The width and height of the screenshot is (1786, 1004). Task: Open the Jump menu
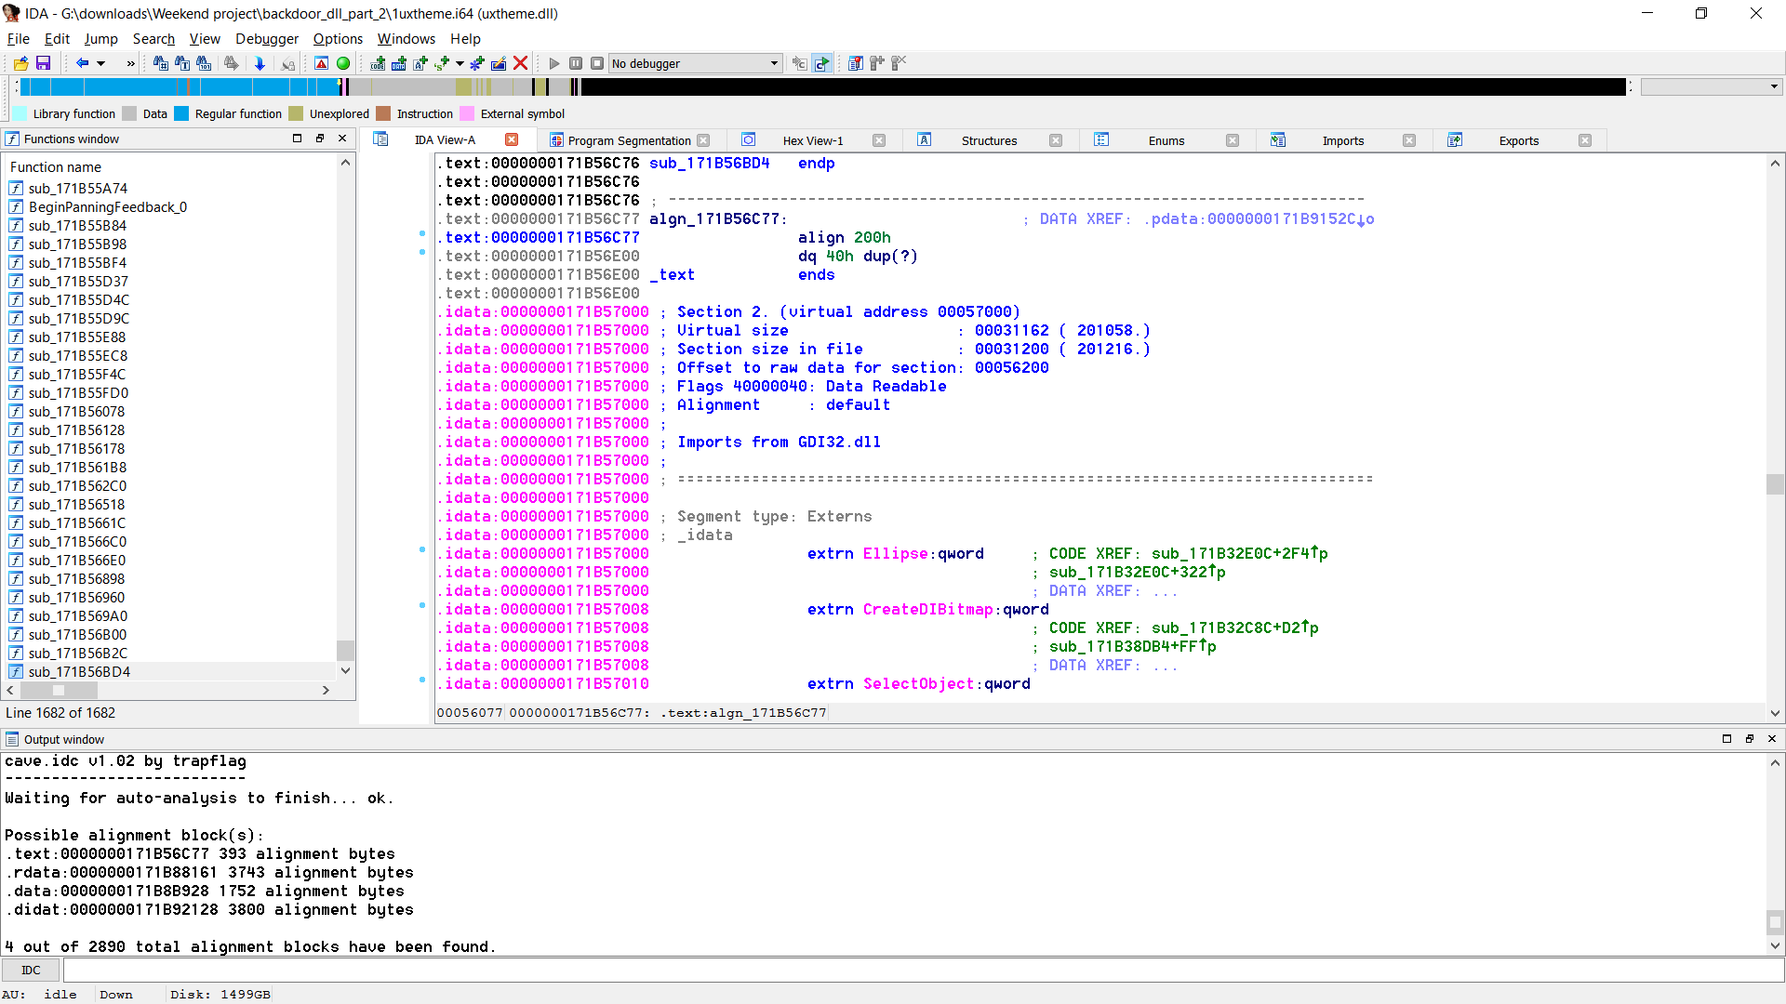[x=100, y=39]
